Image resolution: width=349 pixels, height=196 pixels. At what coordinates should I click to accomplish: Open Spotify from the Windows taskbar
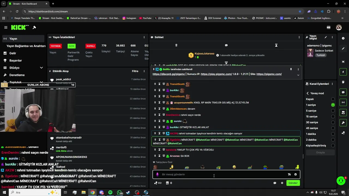pyautogui.click(x=110, y=192)
